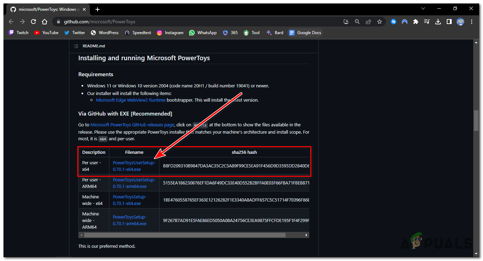The height and width of the screenshot is (261, 483).
Task: Click the zoom magnifier icon in address bar
Action: tap(357, 22)
